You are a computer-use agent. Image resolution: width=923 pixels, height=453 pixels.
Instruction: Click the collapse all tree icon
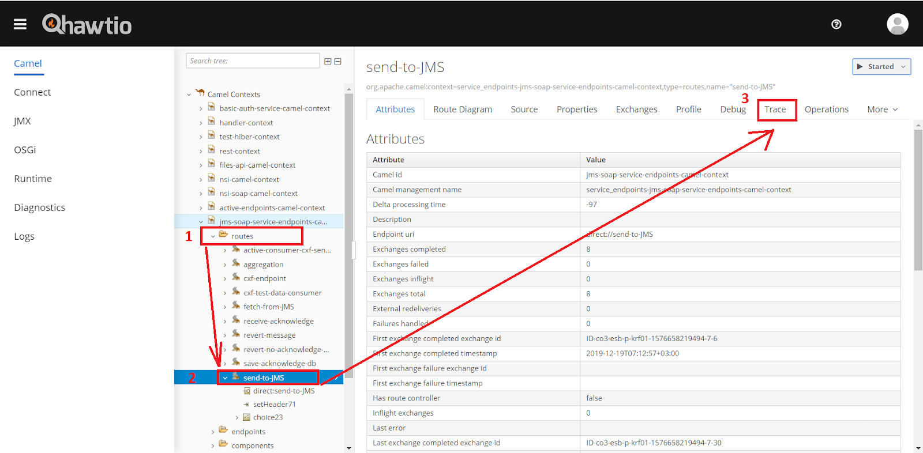338,61
